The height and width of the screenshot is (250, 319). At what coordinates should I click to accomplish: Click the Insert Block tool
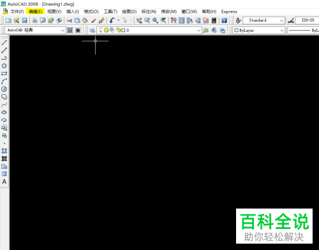tap(4, 128)
